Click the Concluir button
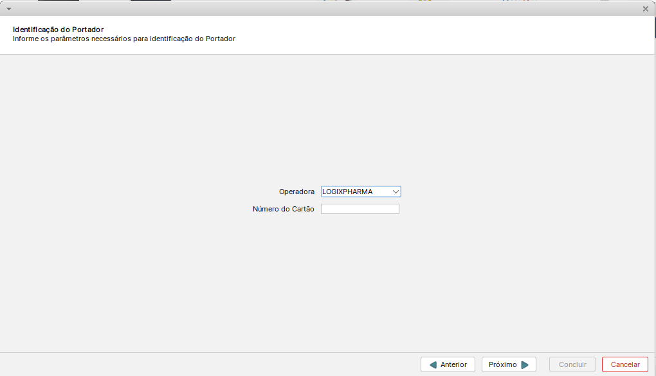656x376 pixels. click(572, 364)
